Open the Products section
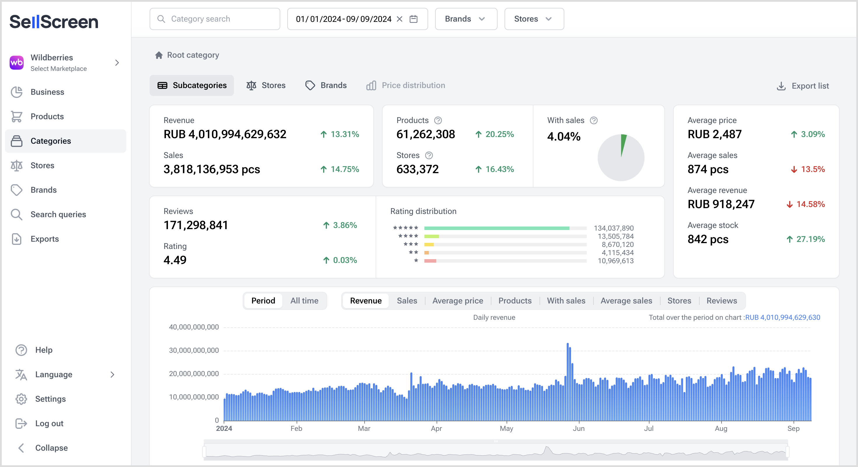 [47, 116]
